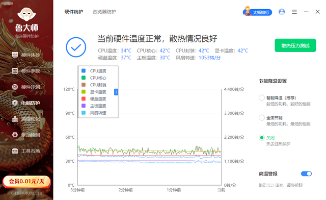Viewport: 326px width, 200px height.
Task: Click 节能降温设置 heading
Action: (x=273, y=81)
